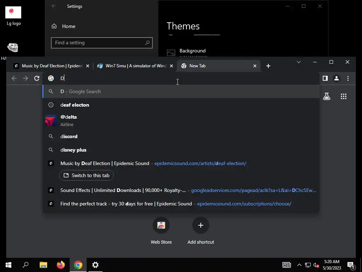Open the troll face desktop icon
362x272 pixels.
click(x=12, y=48)
